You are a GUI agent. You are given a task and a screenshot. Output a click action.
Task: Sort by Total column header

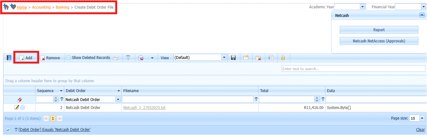tap(292, 91)
